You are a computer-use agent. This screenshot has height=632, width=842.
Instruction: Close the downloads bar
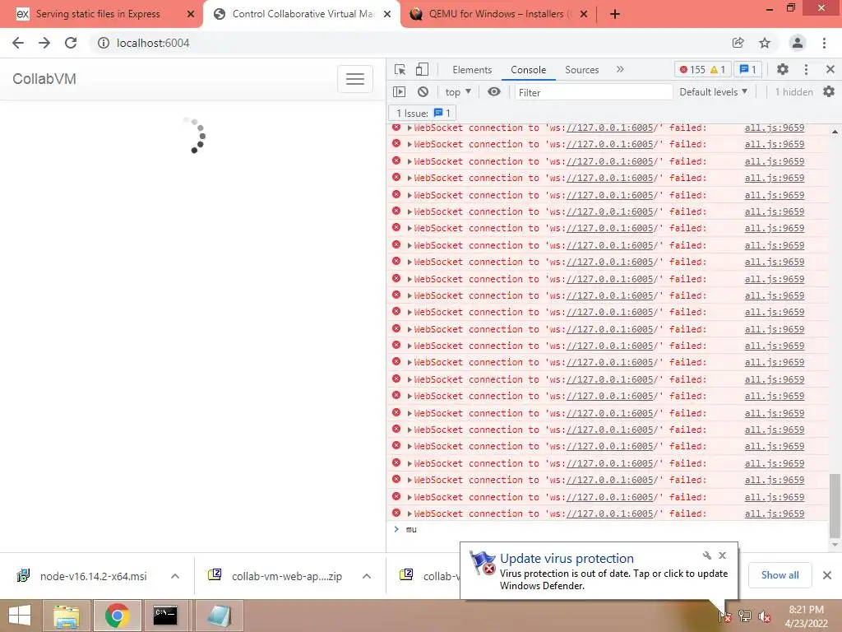coord(827,575)
